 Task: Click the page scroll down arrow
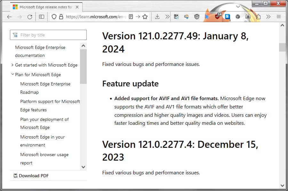click(283, 186)
